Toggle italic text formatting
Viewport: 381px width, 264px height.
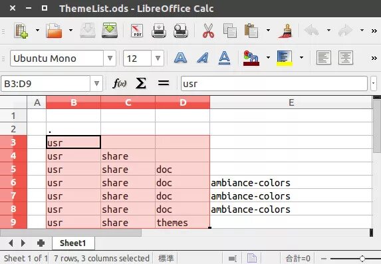[203, 58]
